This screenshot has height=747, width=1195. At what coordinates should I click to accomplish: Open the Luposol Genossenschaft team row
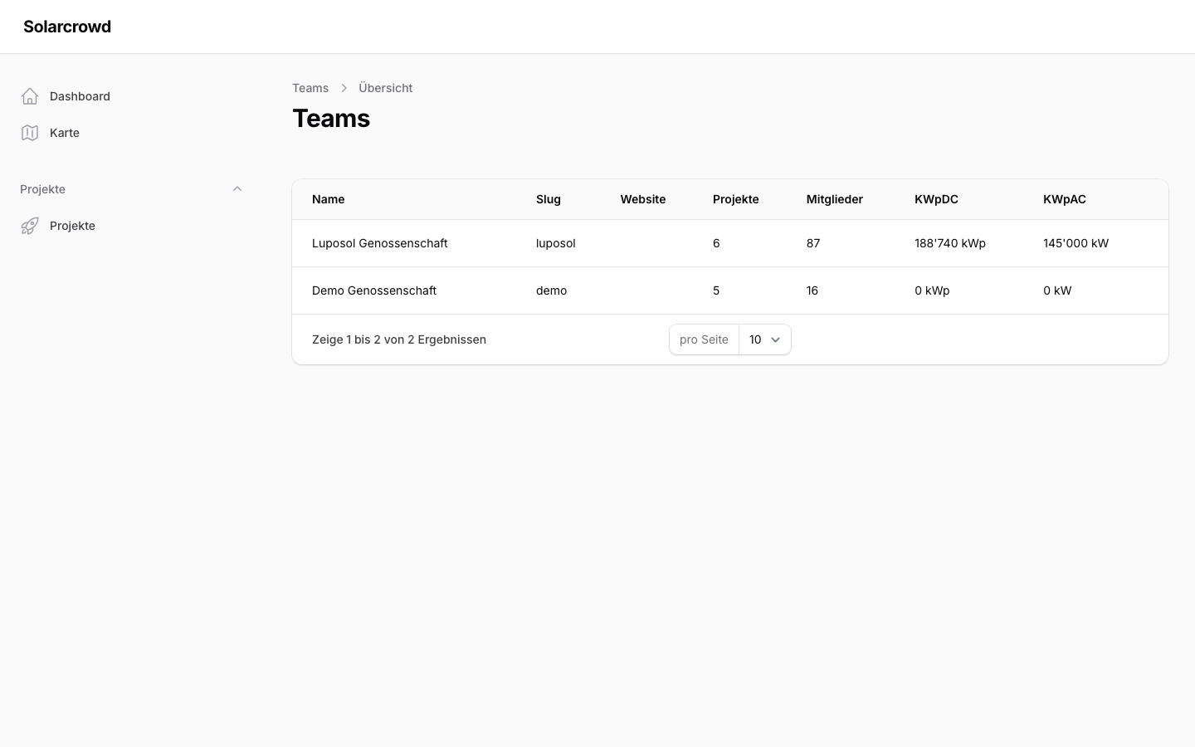click(x=379, y=243)
